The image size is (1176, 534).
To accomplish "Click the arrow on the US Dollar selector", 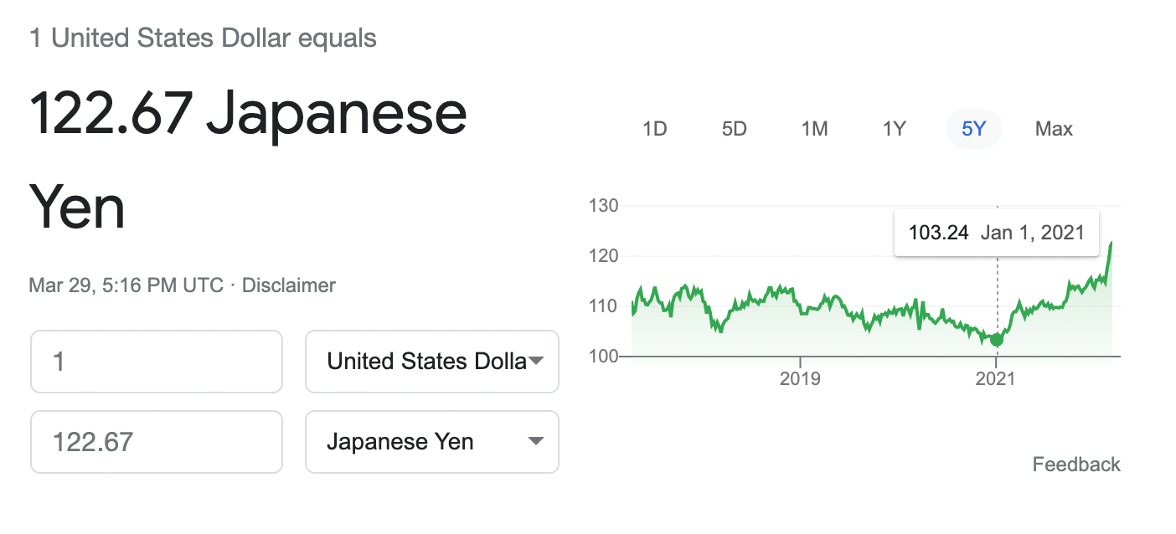I will pos(536,362).
